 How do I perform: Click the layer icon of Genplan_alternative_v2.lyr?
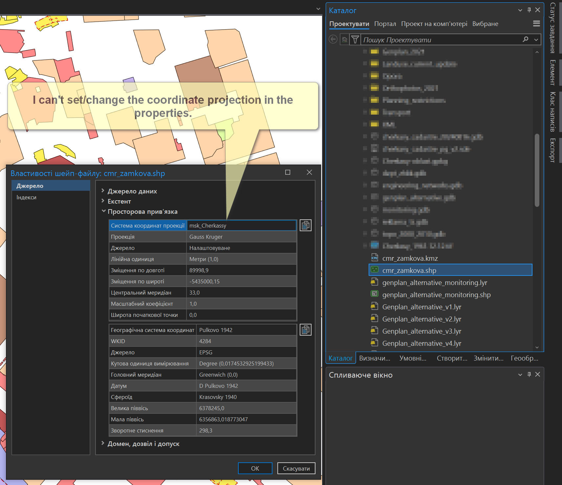tap(375, 319)
